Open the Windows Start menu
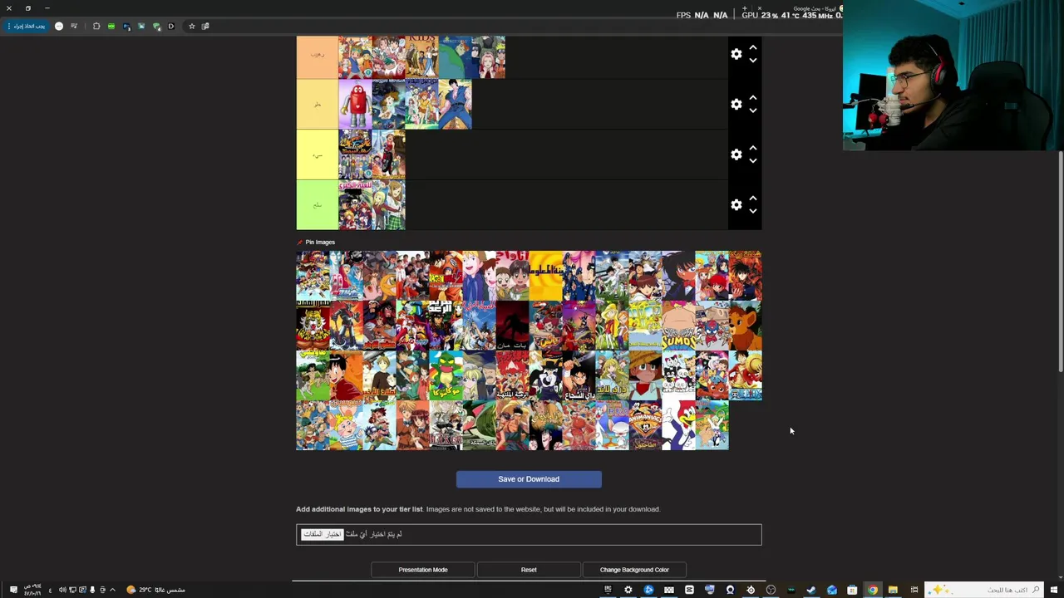Screen dimensions: 1064x598 coord(1053,590)
